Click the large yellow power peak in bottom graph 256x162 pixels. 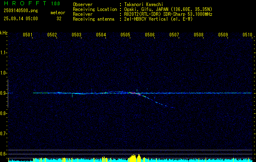(x=134, y=158)
